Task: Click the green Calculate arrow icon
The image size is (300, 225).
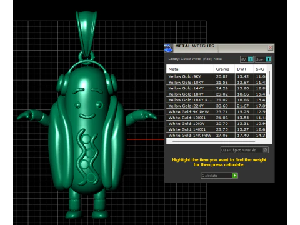Action: coord(235,176)
